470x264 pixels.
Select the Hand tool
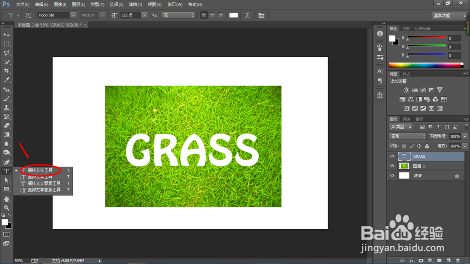coord(6,199)
